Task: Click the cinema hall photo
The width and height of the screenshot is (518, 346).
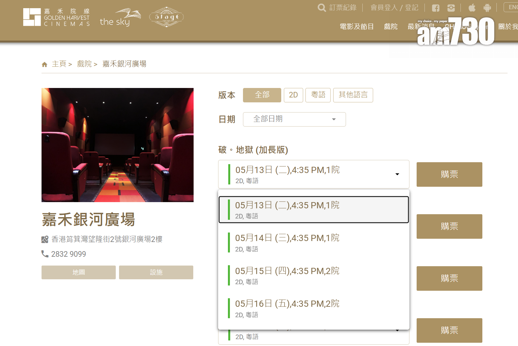Action: click(117, 145)
